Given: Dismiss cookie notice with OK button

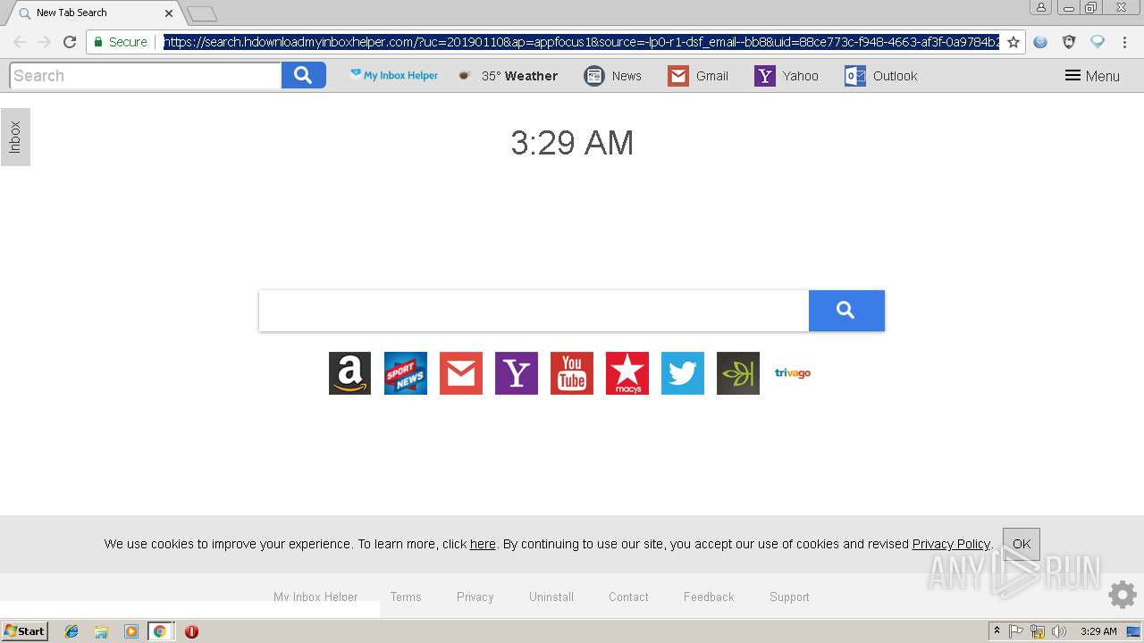Looking at the screenshot, I should click(x=1022, y=544).
